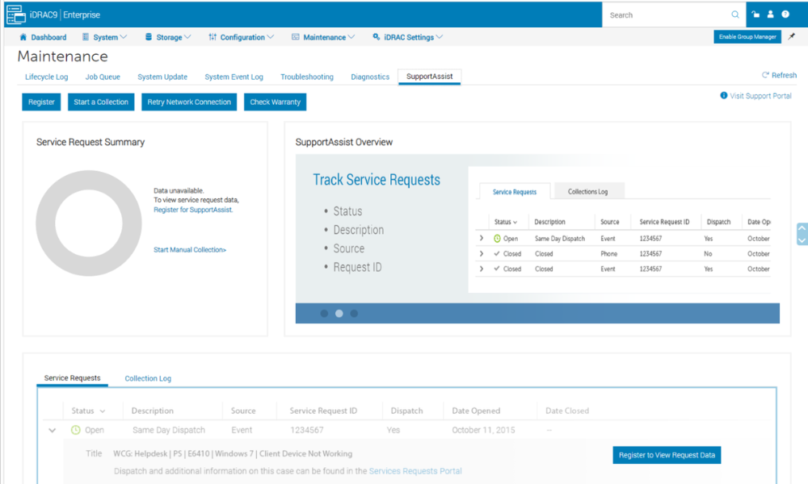
Task: Click the Source column header in lower table
Action: pos(243,411)
